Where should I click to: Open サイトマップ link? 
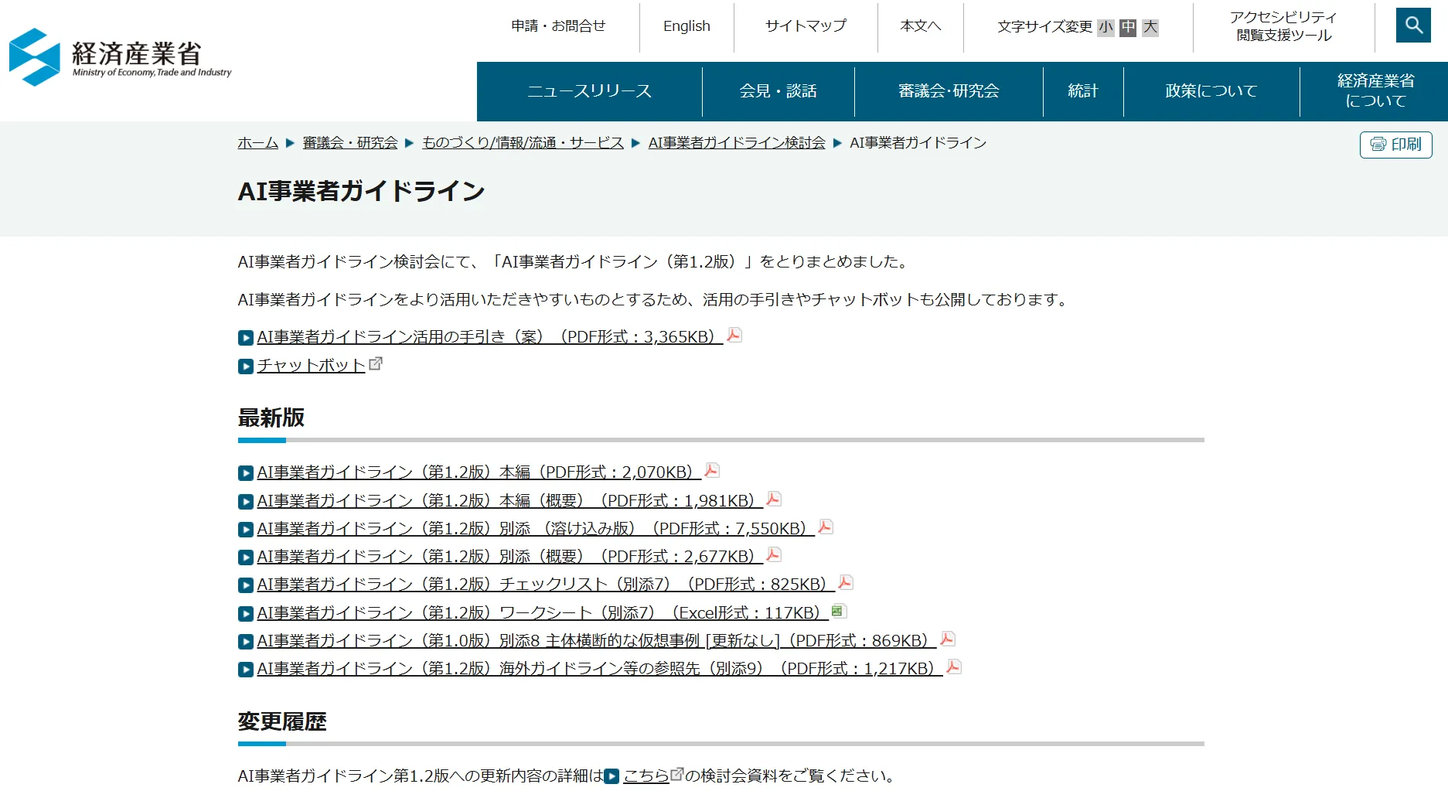click(806, 26)
